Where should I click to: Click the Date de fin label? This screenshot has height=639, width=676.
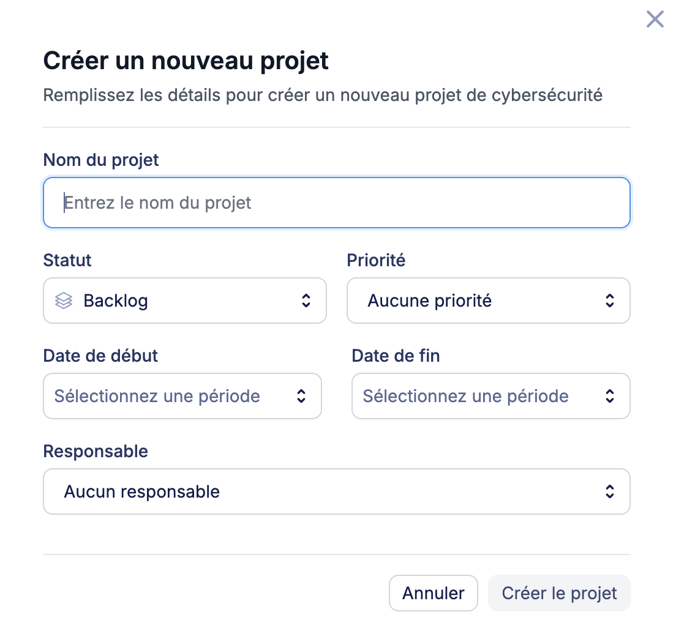[396, 356]
